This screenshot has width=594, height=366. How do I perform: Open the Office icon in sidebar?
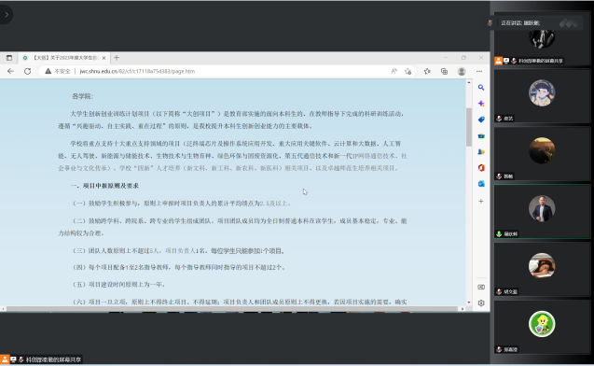coord(481,168)
